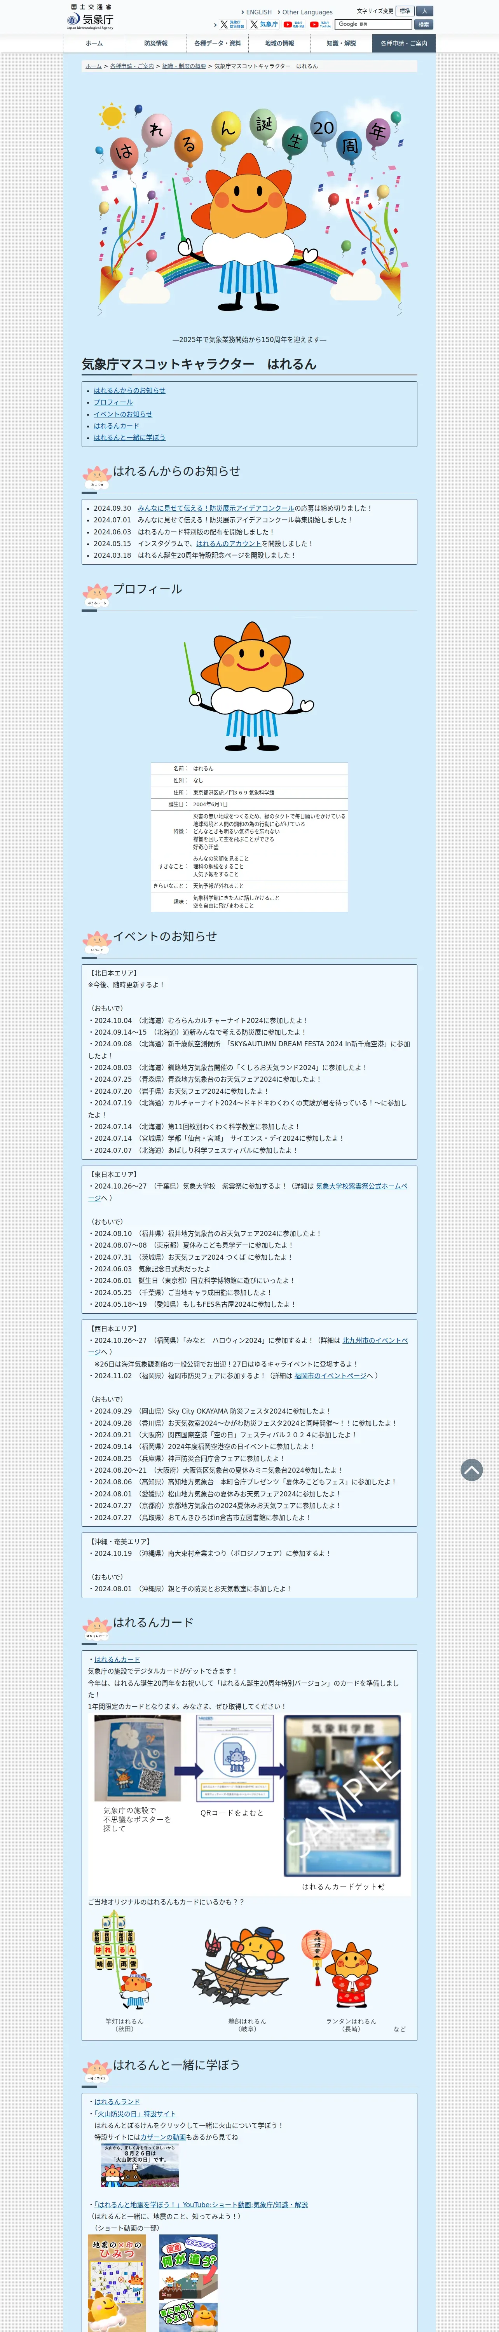Click the 火山防災の日 8月26日 banner image
Viewport: 499px width, 2332px height.
(x=140, y=2164)
